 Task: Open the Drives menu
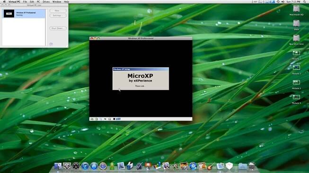(46, 1)
